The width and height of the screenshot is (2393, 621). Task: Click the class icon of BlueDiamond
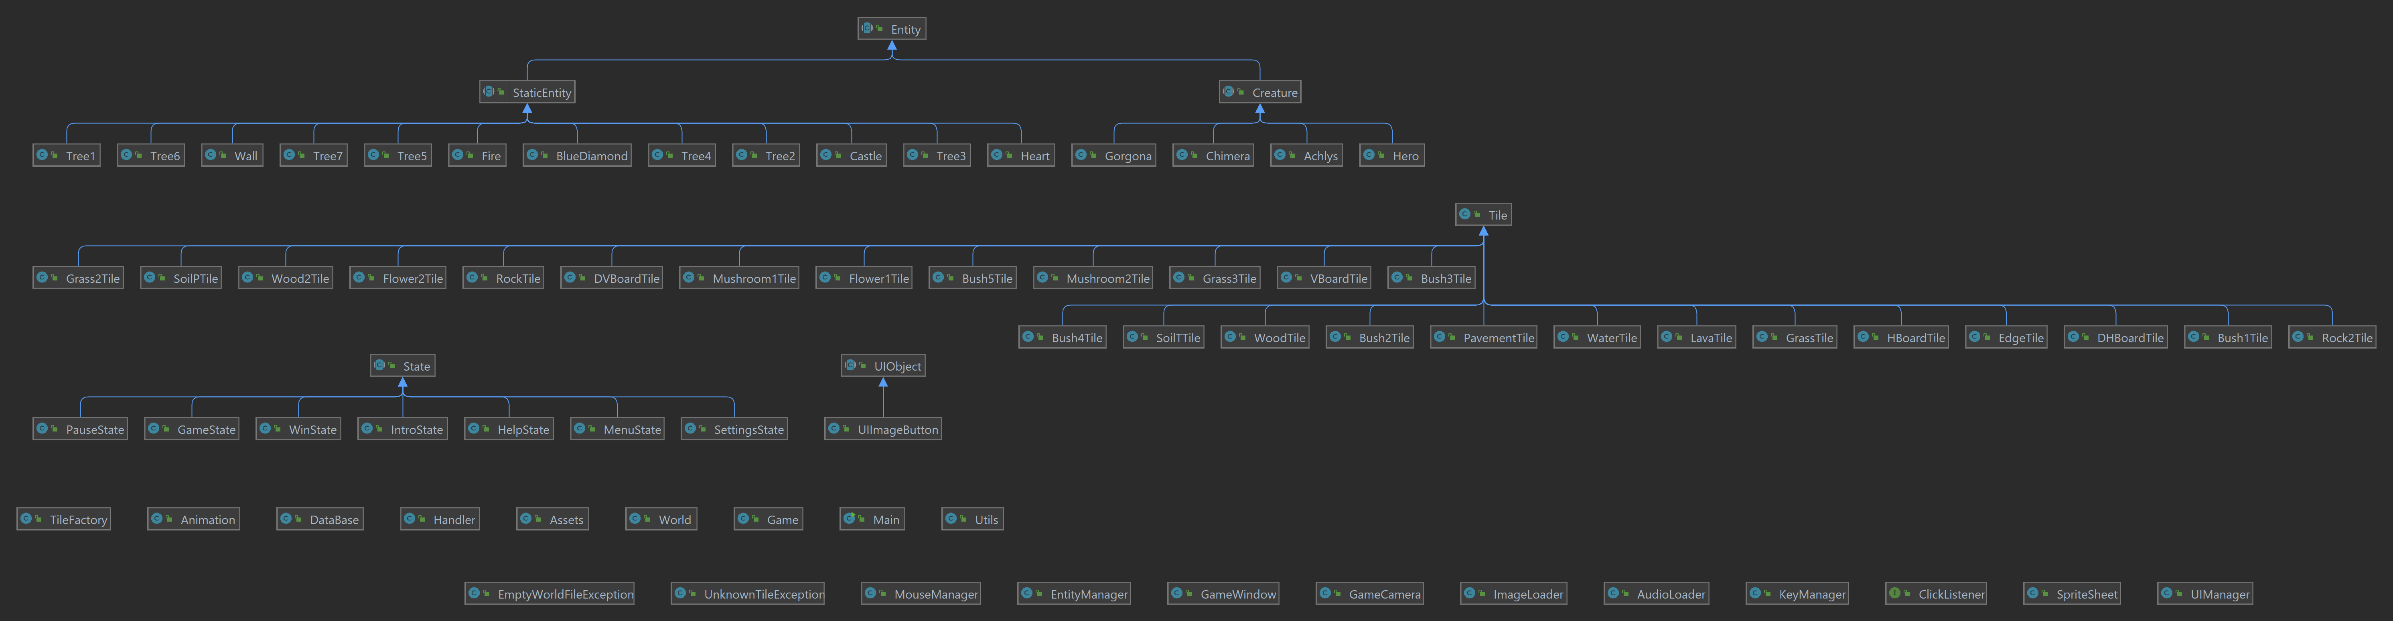pos(532,155)
